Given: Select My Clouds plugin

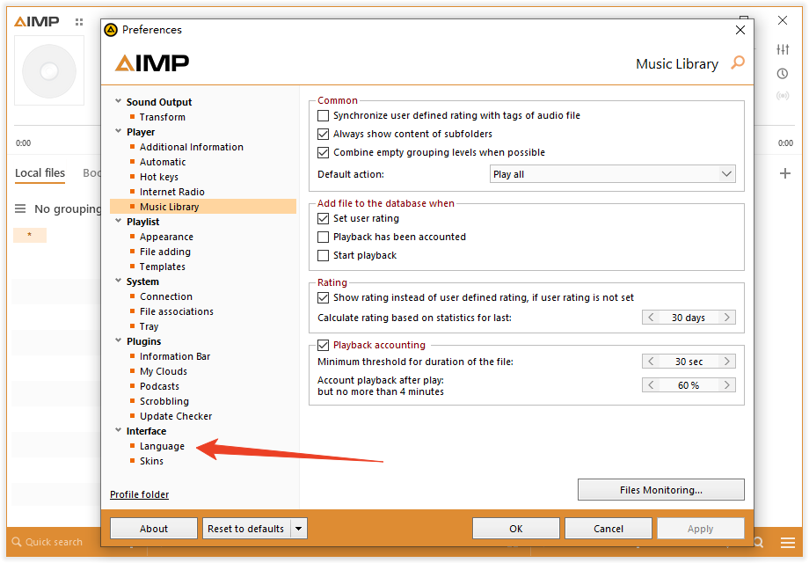Looking at the screenshot, I should tap(163, 371).
